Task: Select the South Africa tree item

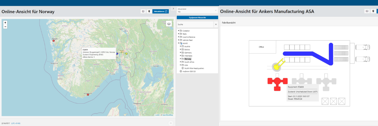Action: [189, 62]
